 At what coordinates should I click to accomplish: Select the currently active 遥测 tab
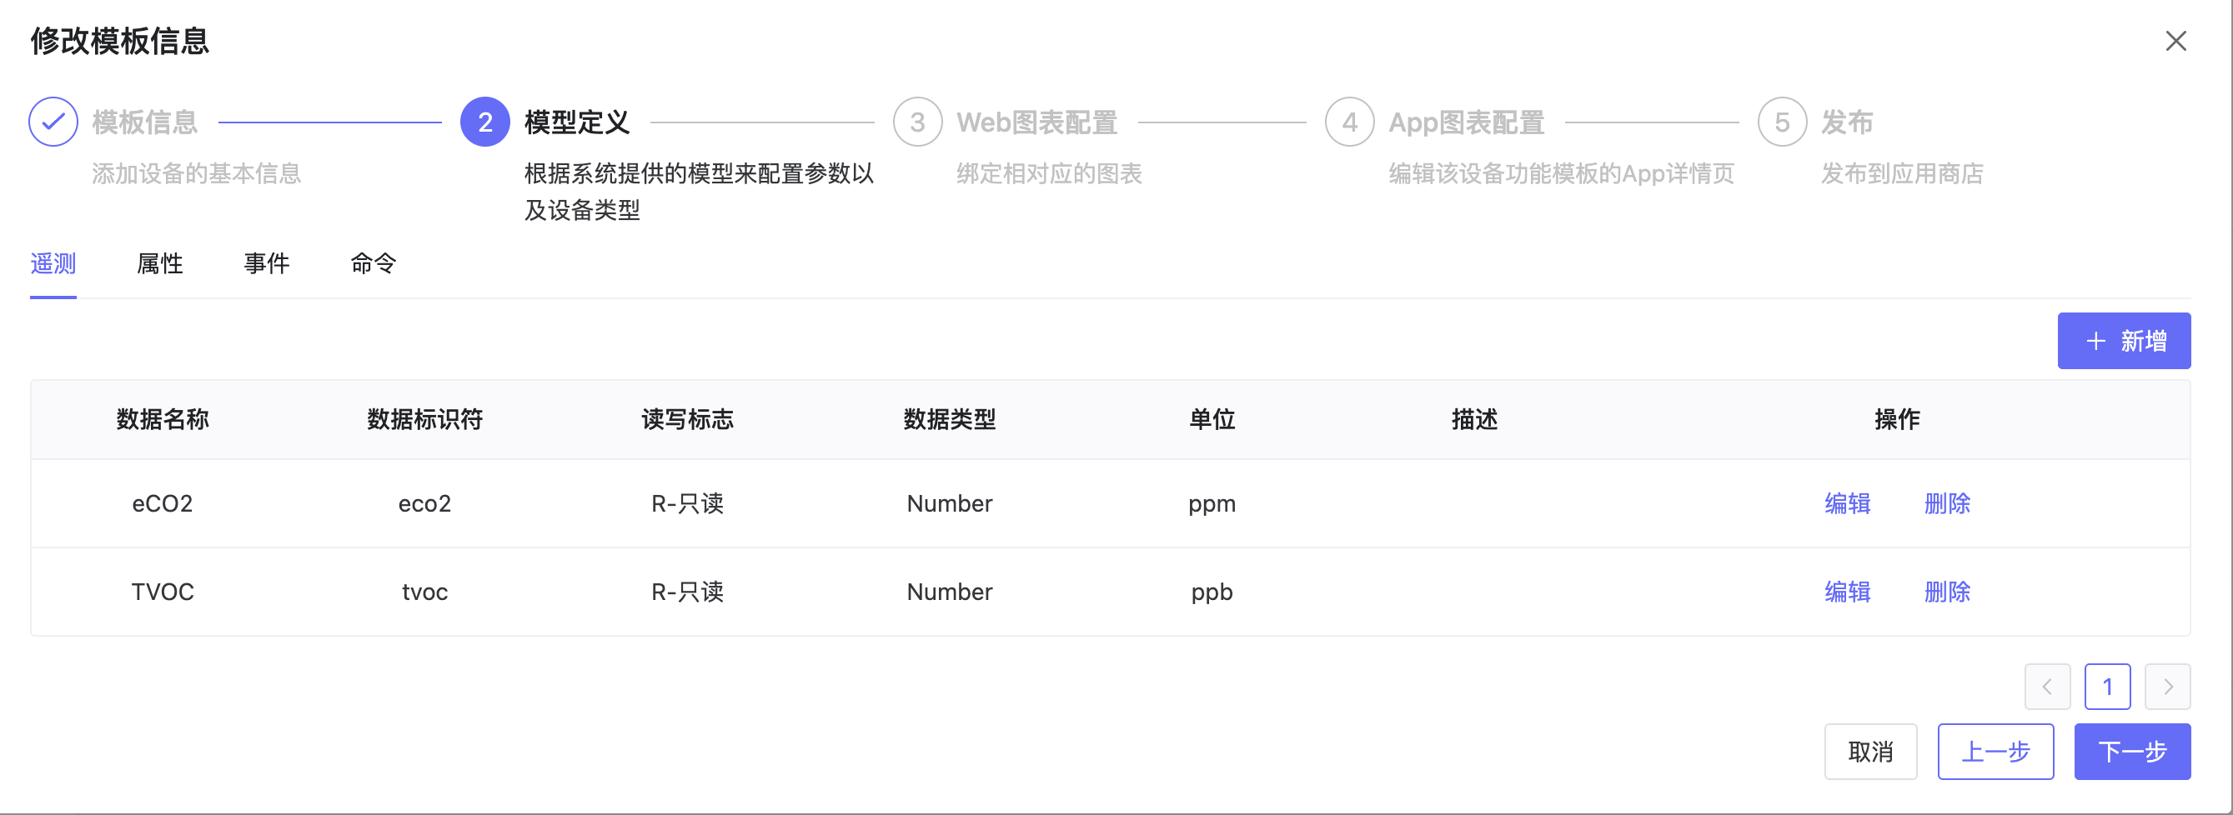(53, 263)
